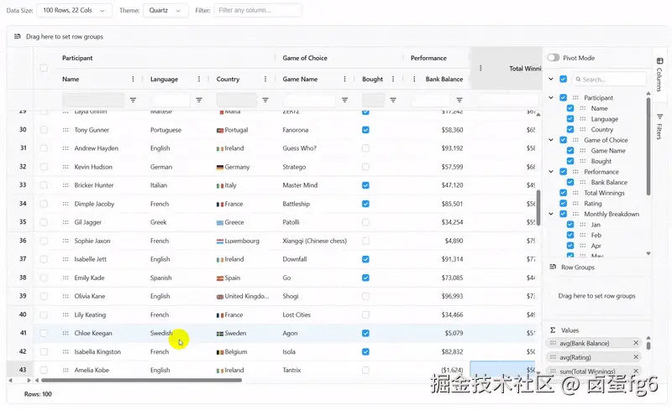The height and width of the screenshot is (410, 672).
Task: Toggle select-all columns checkbox beside Search
Action: pyautogui.click(x=563, y=79)
